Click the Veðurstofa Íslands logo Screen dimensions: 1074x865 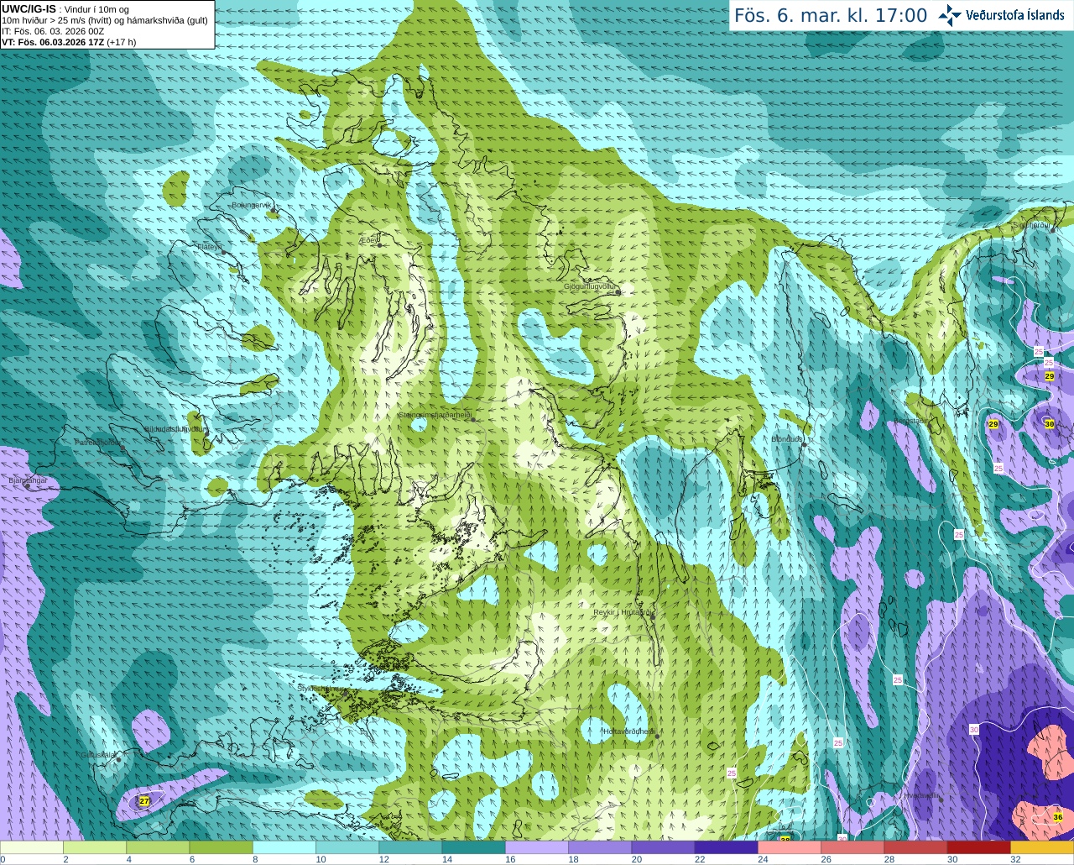tap(1001, 15)
